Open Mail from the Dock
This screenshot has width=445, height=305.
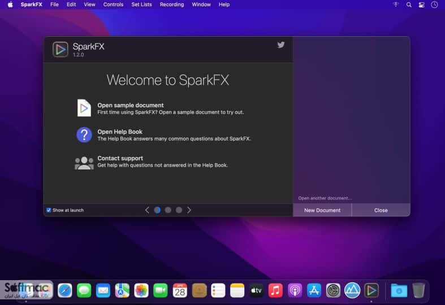pos(103,290)
